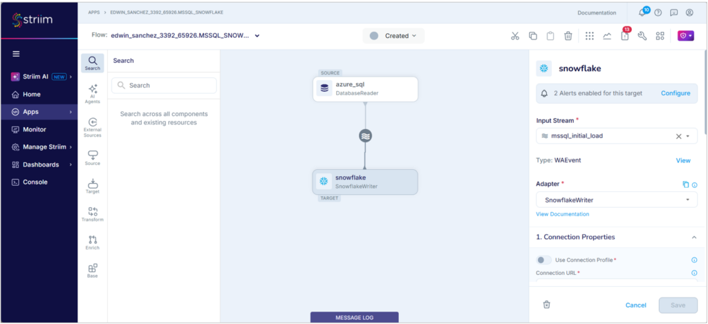Click the Paste clipboard icon
The image size is (708, 324).
[x=550, y=36]
